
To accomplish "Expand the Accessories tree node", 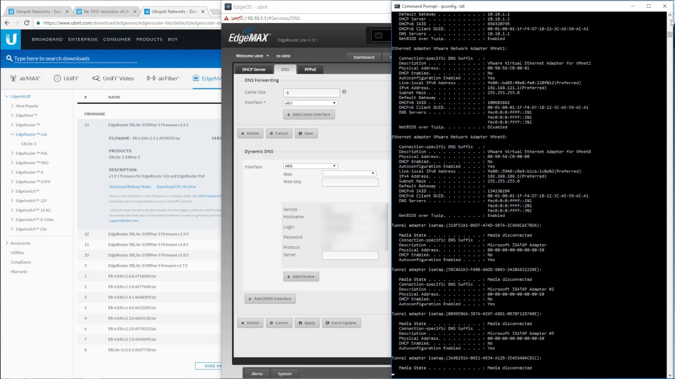I will (x=7, y=243).
